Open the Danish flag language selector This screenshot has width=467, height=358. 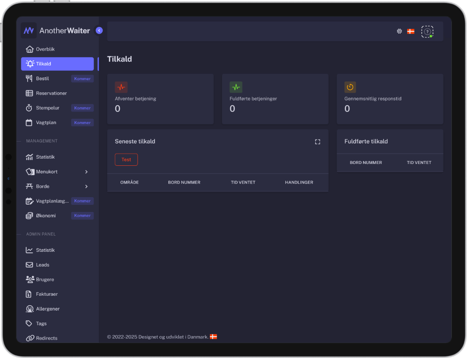(x=411, y=31)
